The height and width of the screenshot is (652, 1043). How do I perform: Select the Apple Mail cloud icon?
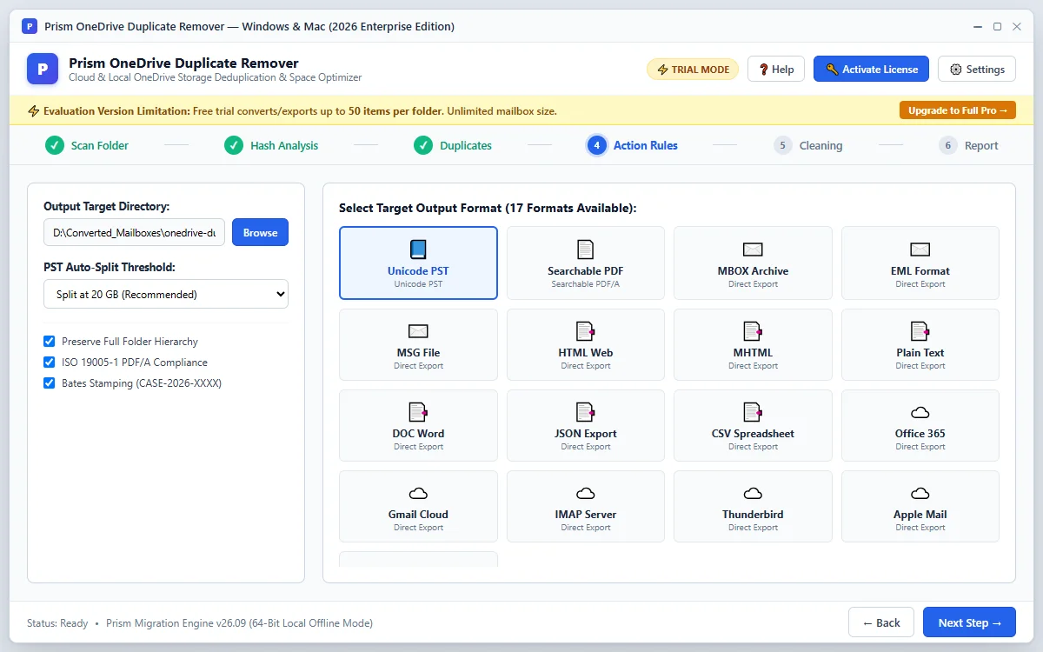[920, 493]
